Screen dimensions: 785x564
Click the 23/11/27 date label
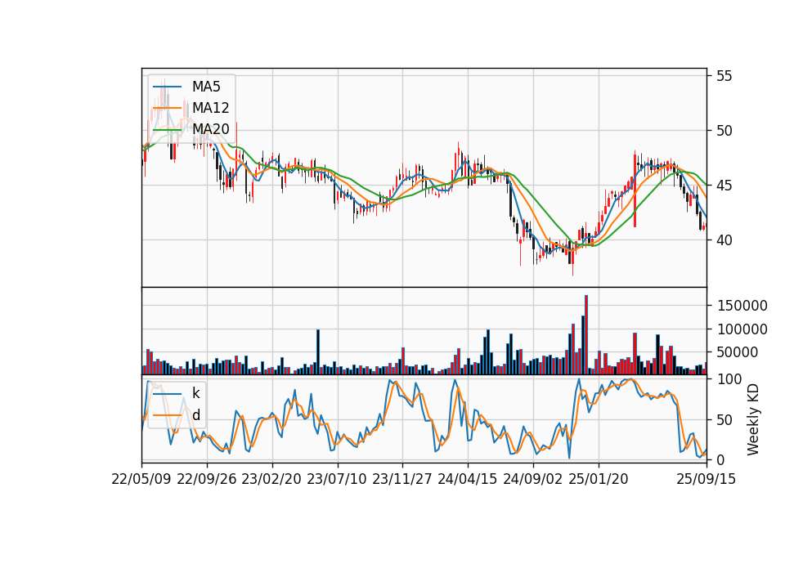(402, 479)
